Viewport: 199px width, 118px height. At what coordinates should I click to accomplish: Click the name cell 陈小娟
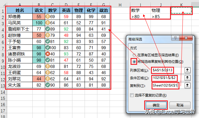(20, 60)
